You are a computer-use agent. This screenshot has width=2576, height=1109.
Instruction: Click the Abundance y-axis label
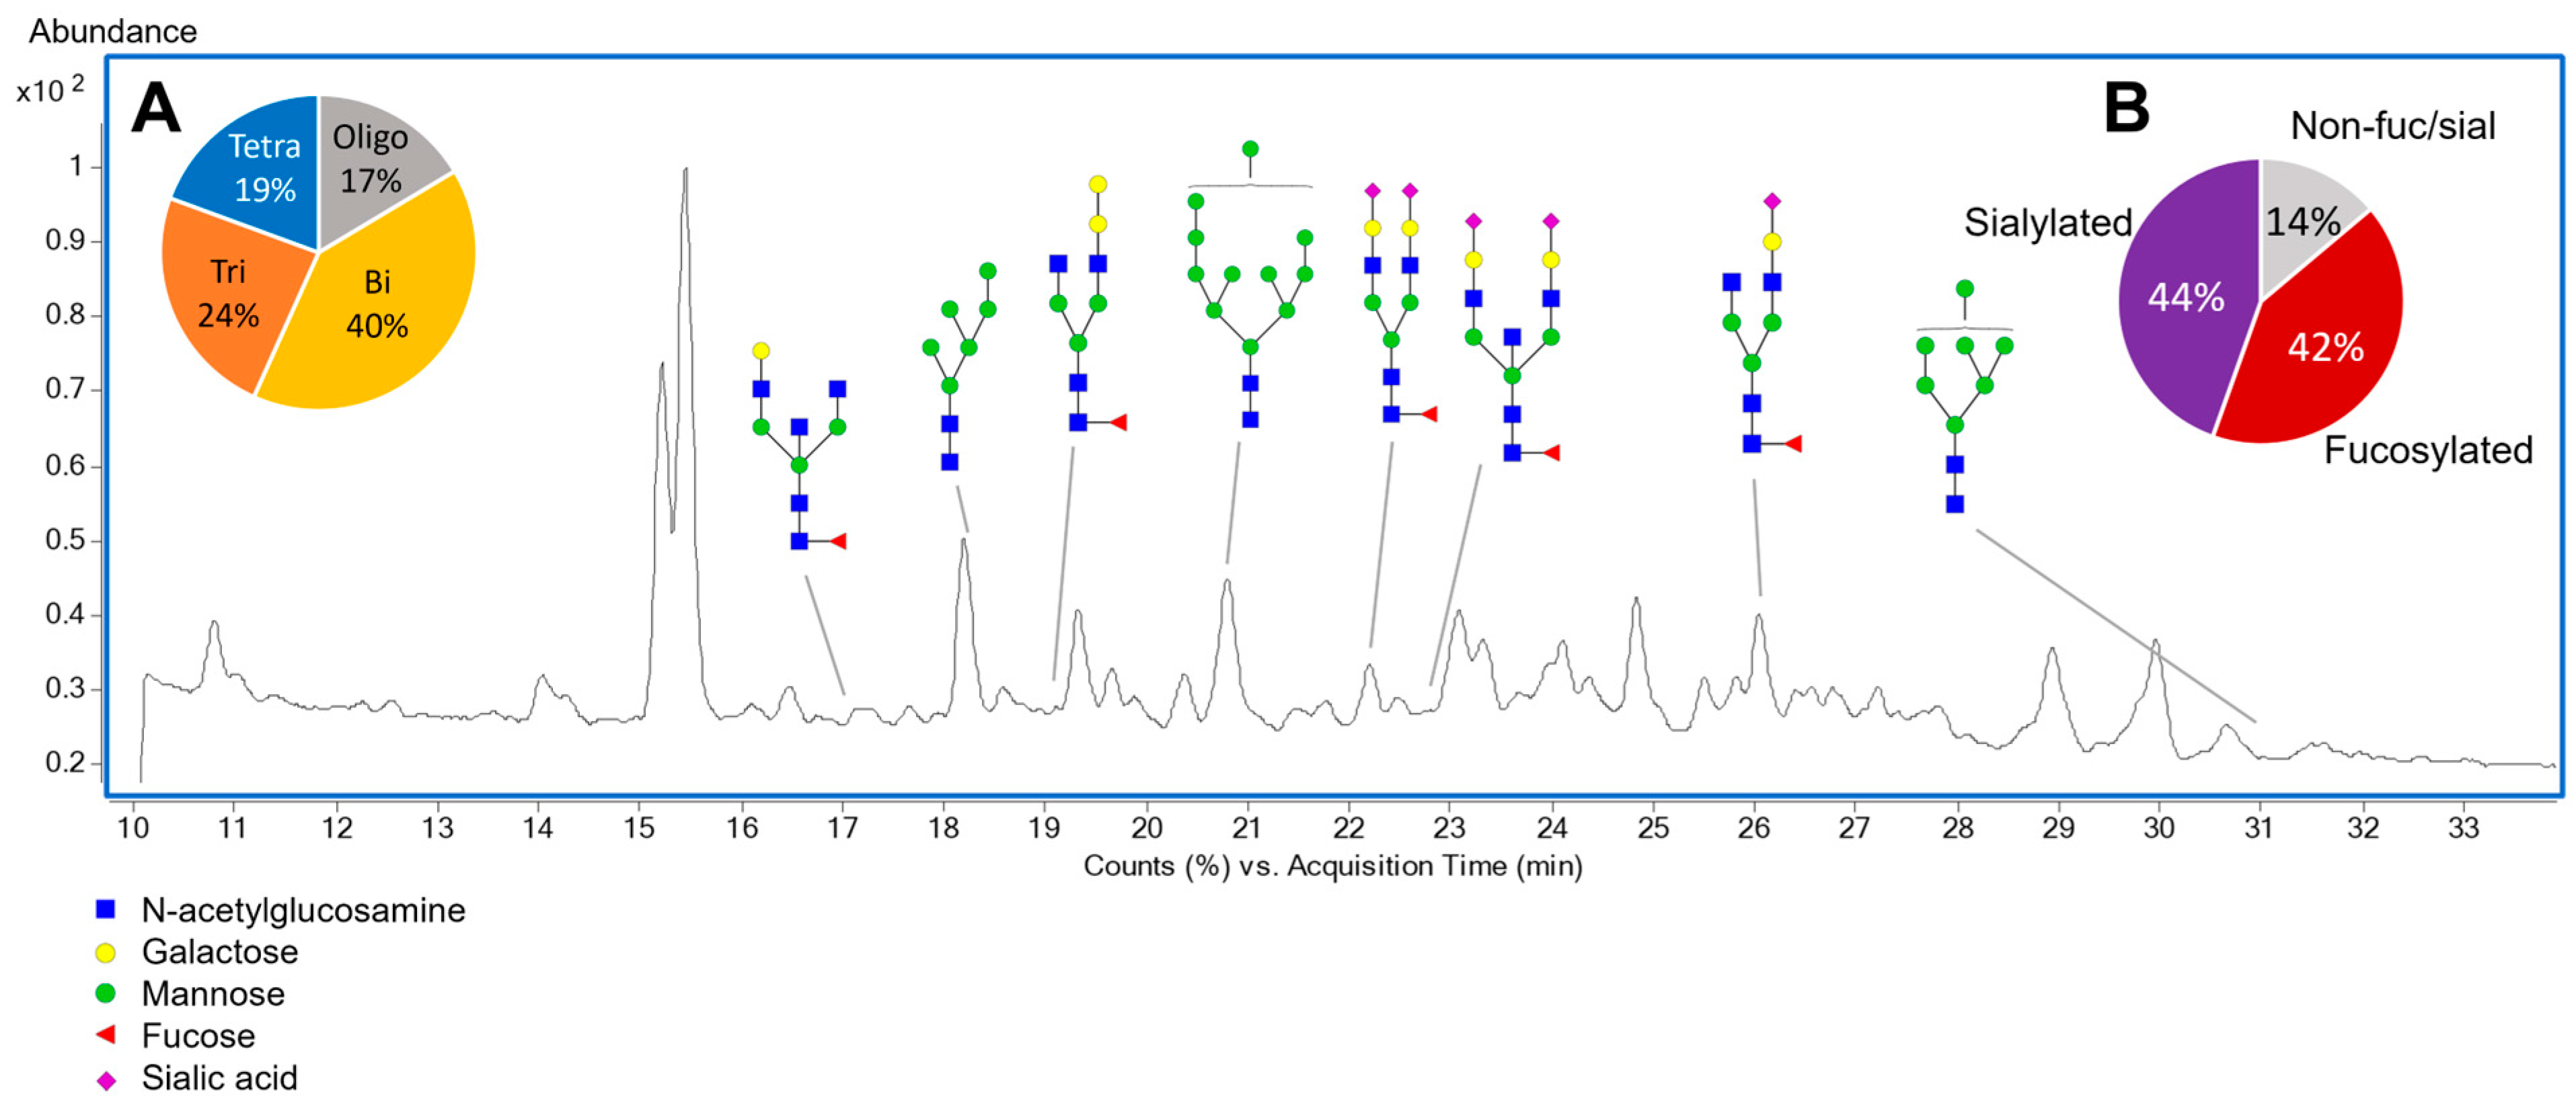[x=112, y=31]
